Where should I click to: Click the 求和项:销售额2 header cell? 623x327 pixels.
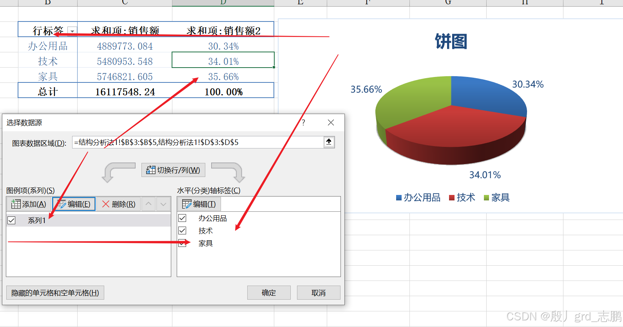pos(223,30)
